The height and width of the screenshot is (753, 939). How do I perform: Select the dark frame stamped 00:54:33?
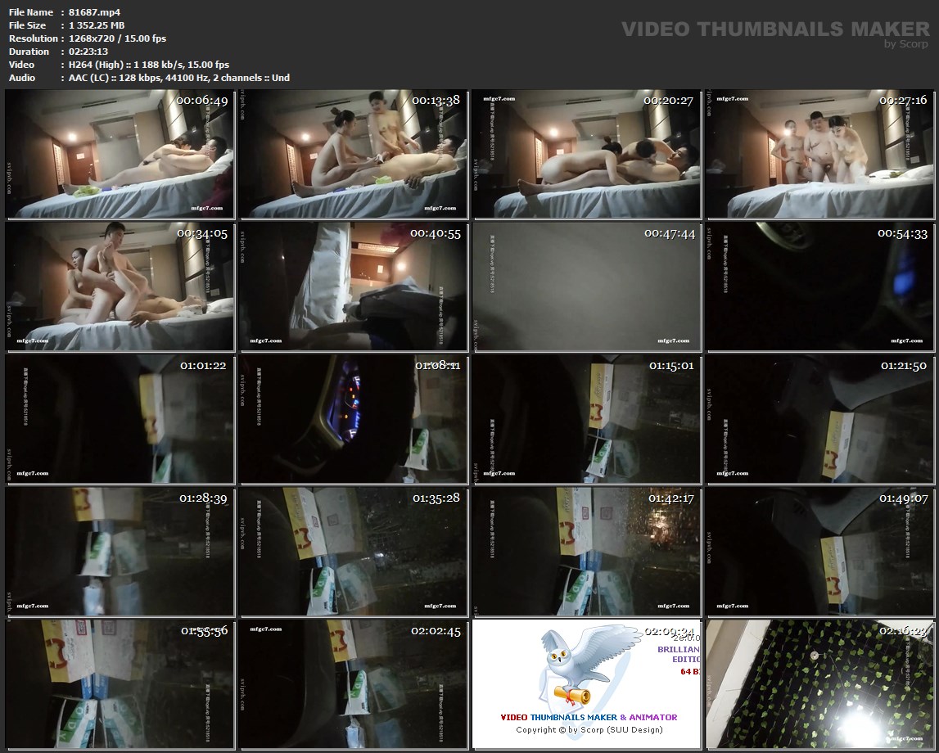pos(819,286)
